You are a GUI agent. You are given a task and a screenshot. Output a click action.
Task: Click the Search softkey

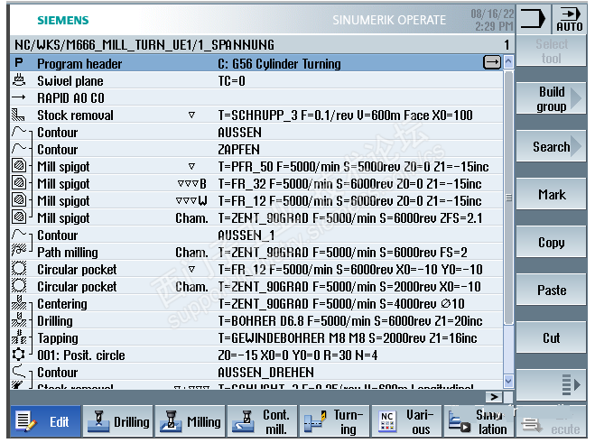coord(551,146)
